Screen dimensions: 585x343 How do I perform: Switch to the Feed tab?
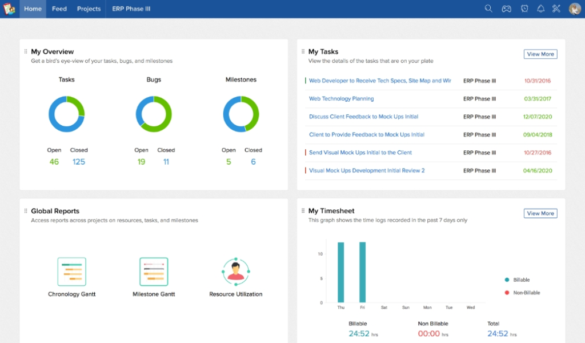[59, 9]
